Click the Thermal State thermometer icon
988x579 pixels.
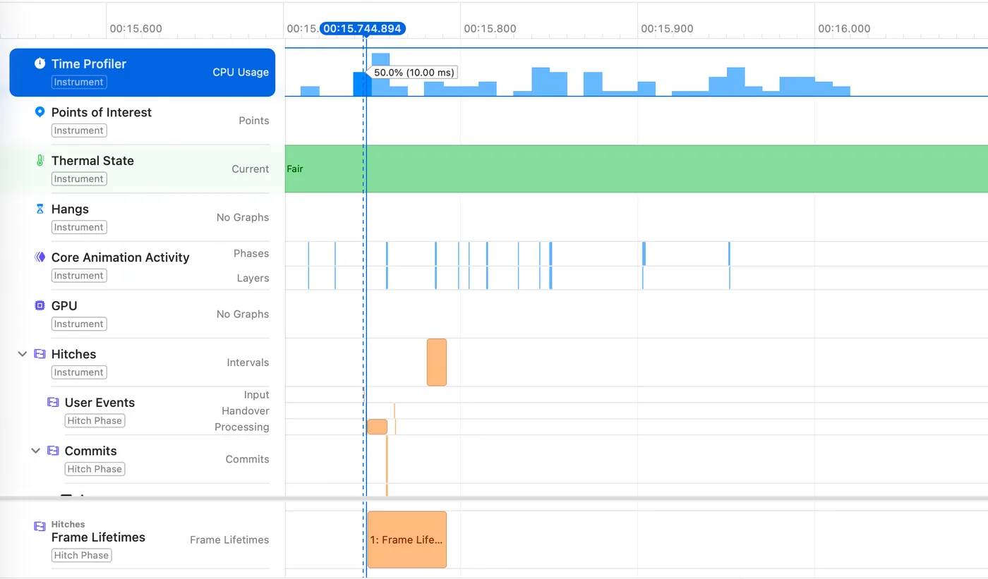coord(40,161)
